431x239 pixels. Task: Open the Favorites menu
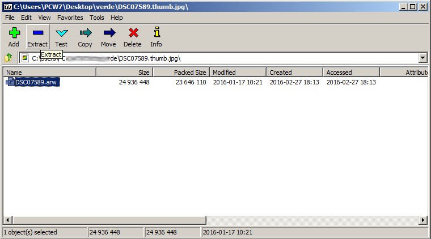pyautogui.click(x=70, y=18)
